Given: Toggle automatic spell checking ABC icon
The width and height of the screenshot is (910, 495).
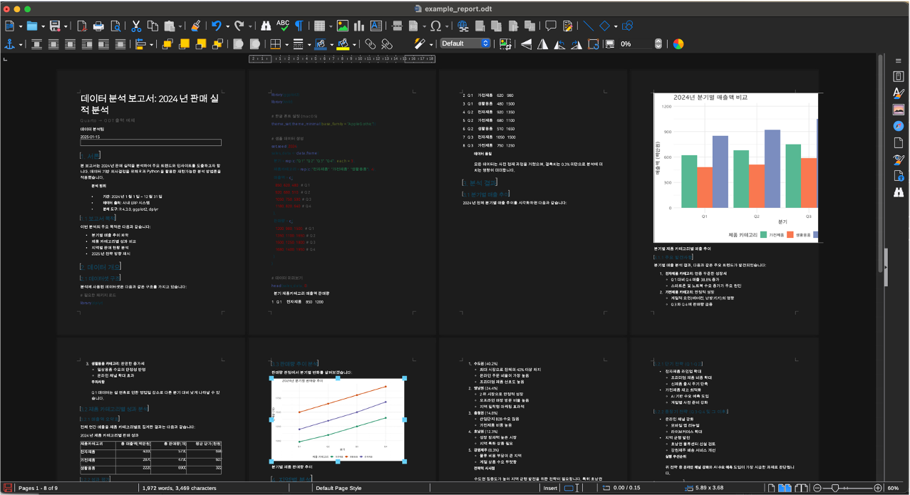Looking at the screenshot, I should [x=283, y=26].
